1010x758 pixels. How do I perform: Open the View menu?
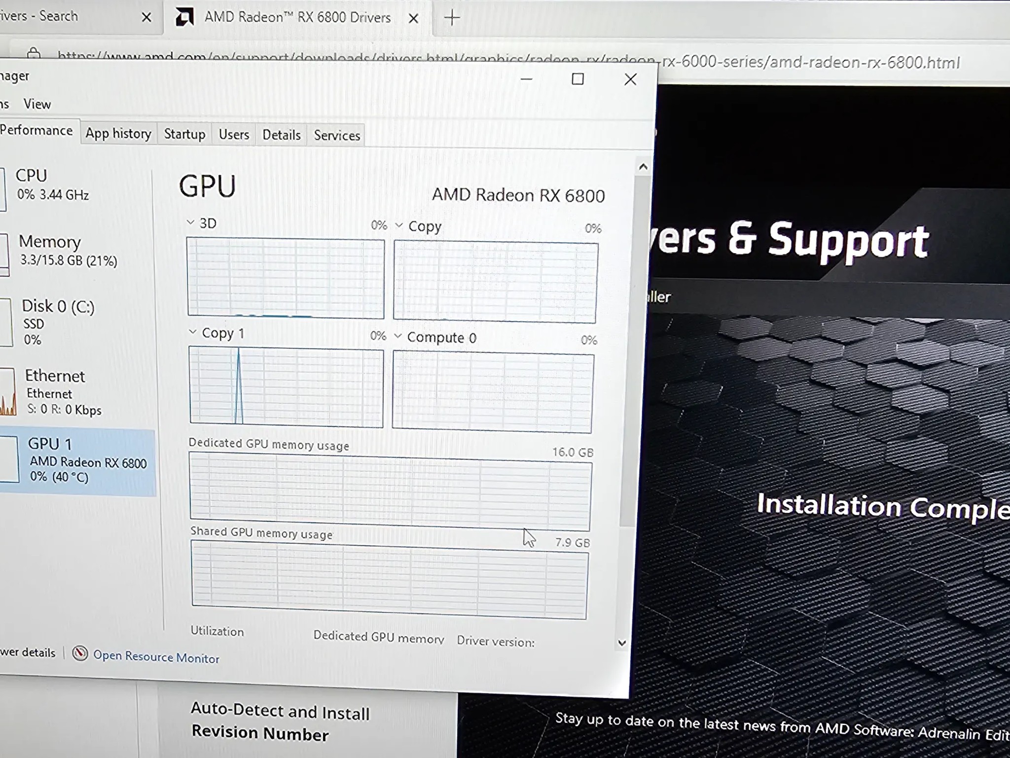coord(37,104)
